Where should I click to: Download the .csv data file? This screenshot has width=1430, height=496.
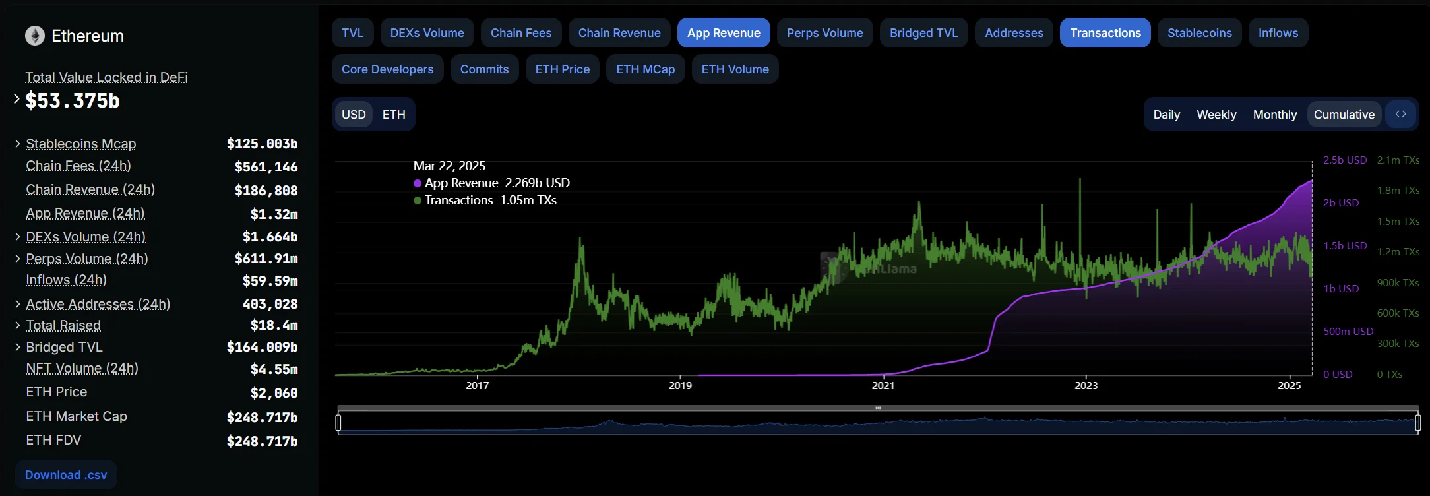click(66, 475)
